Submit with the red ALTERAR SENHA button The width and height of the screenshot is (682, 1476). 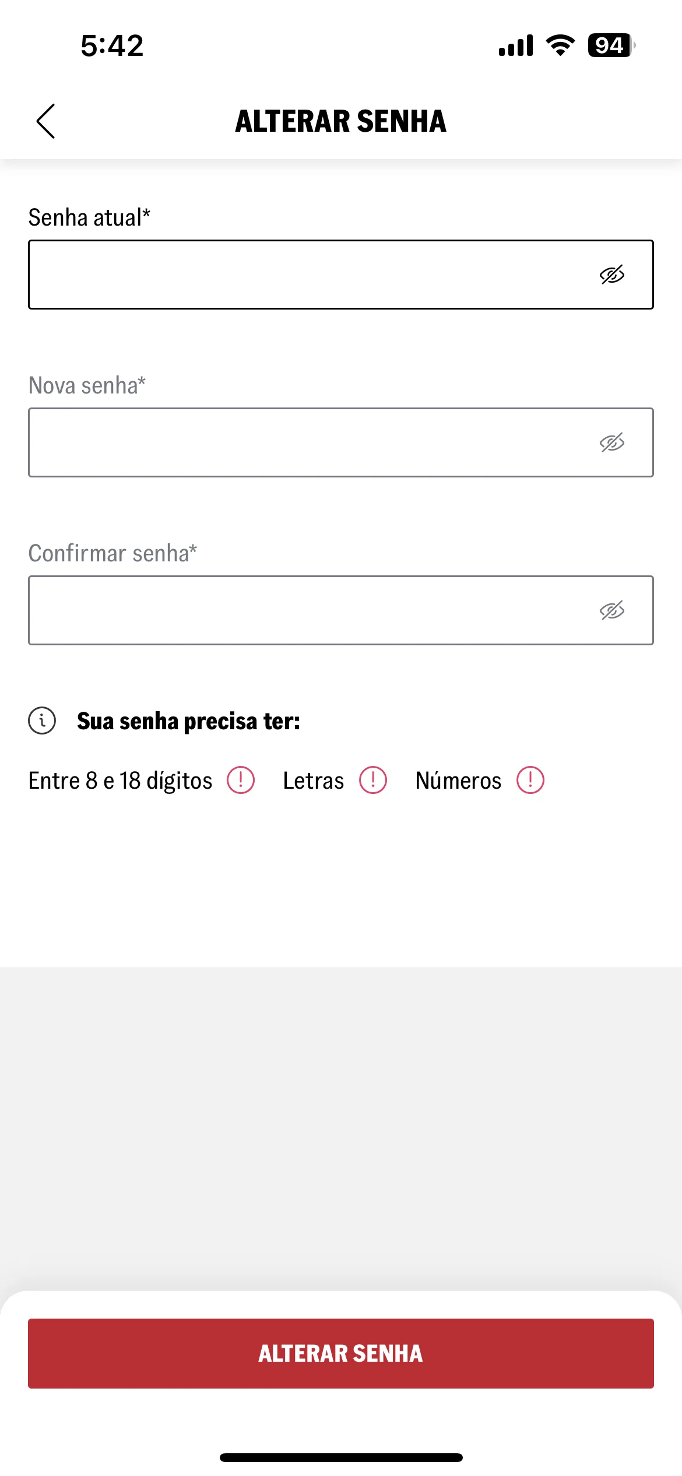(x=341, y=1354)
